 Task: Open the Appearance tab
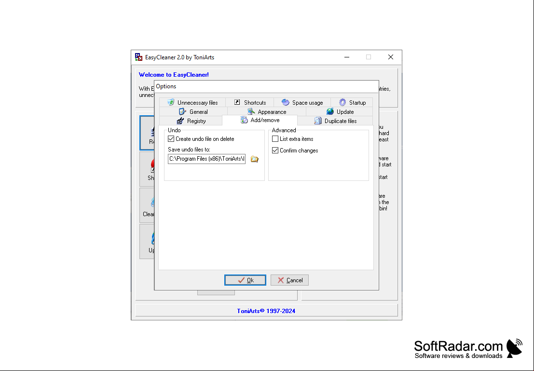click(267, 112)
